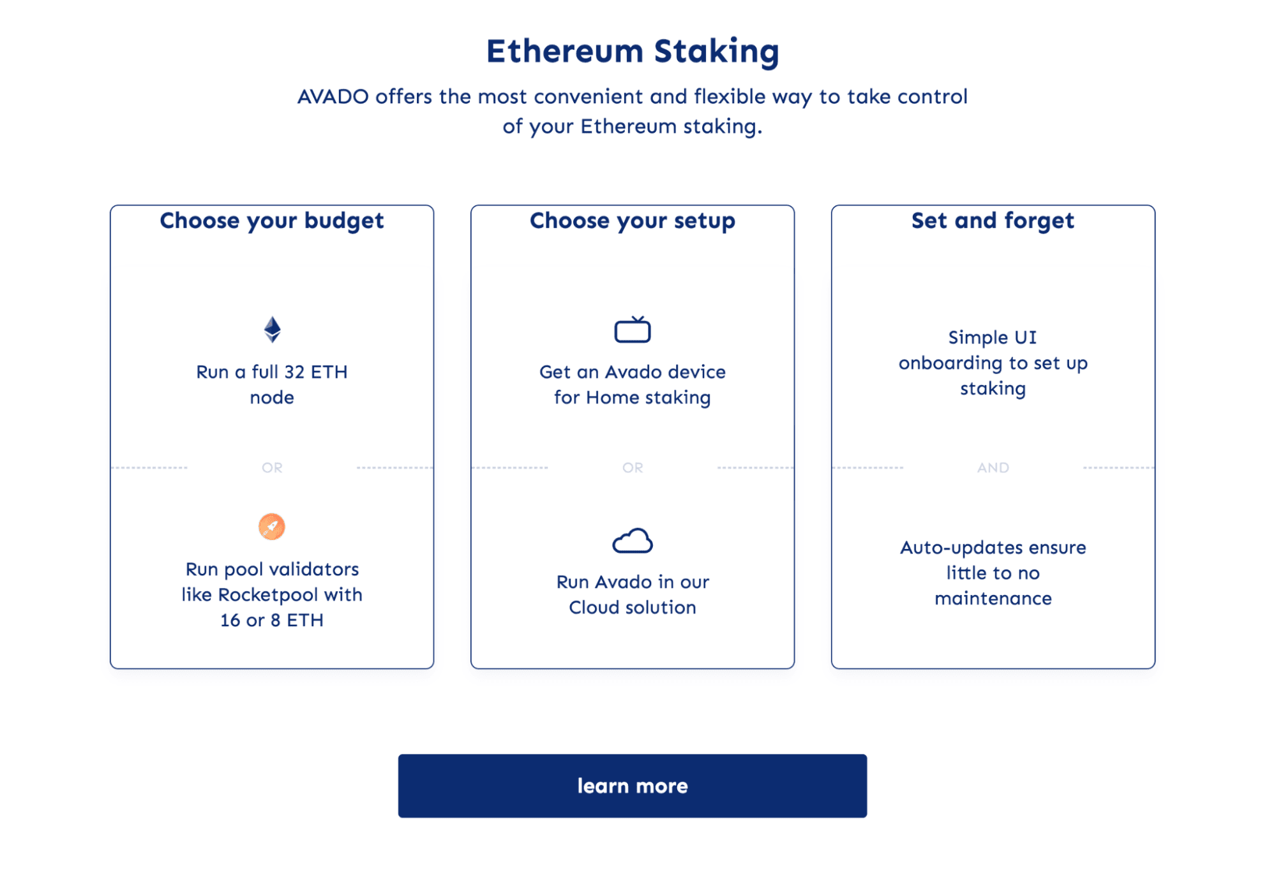Click the Ethereum diamond logo icon
The width and height of the screenshot is (1276, 879).
coord(272,329)
